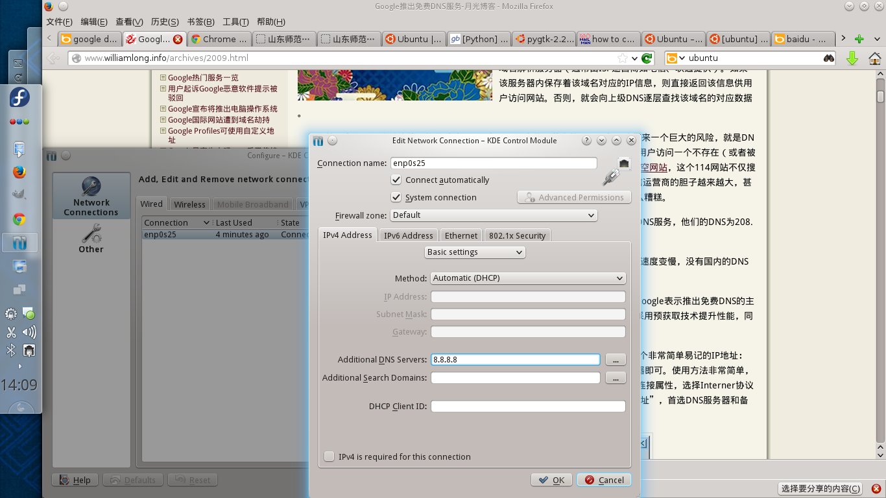
Task: Open the clipboard scissors tray icon
Action: tap(11, 333)
